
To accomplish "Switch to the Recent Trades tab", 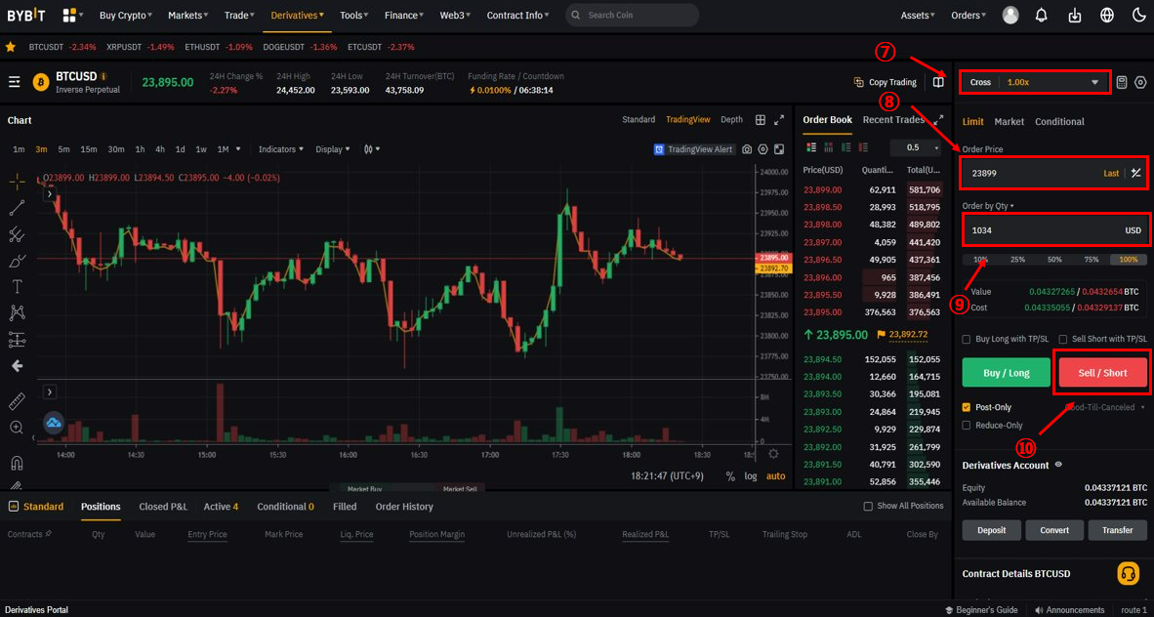I will (893, 119).
